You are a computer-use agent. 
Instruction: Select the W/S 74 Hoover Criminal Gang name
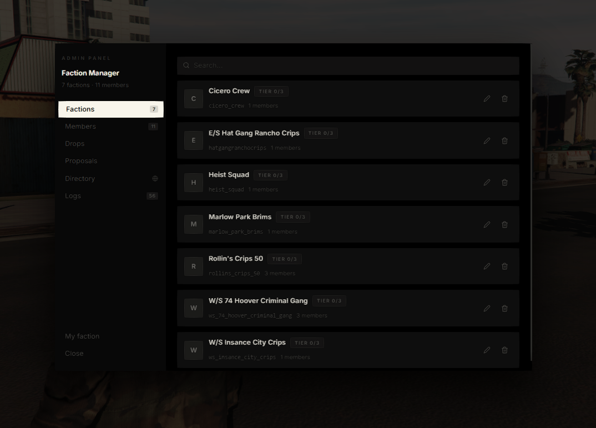tap(258, 301)
